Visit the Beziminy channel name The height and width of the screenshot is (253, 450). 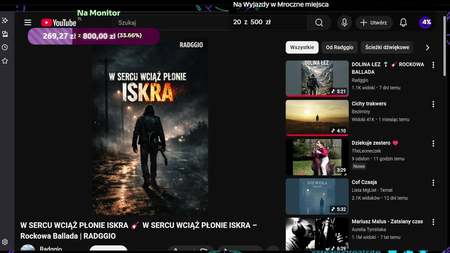click(x=361, y=111)
